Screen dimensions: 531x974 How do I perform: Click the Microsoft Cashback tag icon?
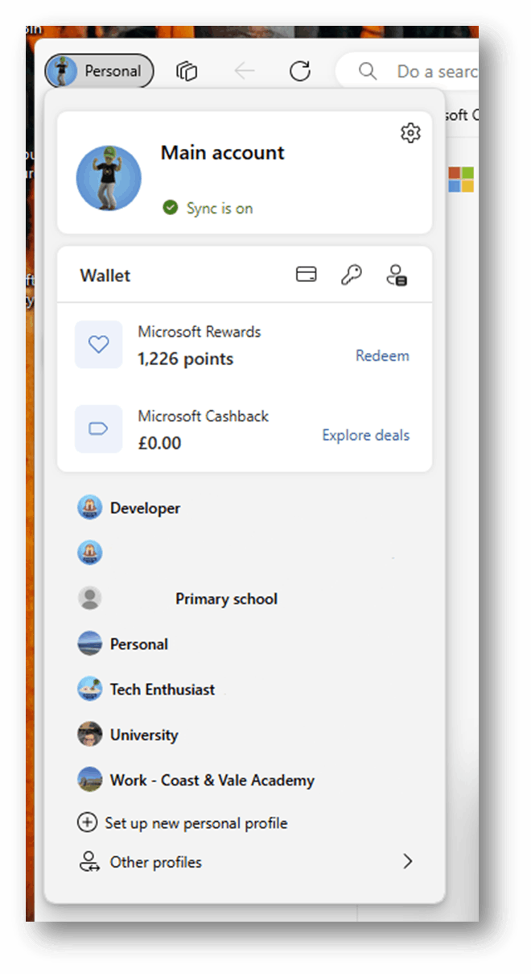coord(98,429)
